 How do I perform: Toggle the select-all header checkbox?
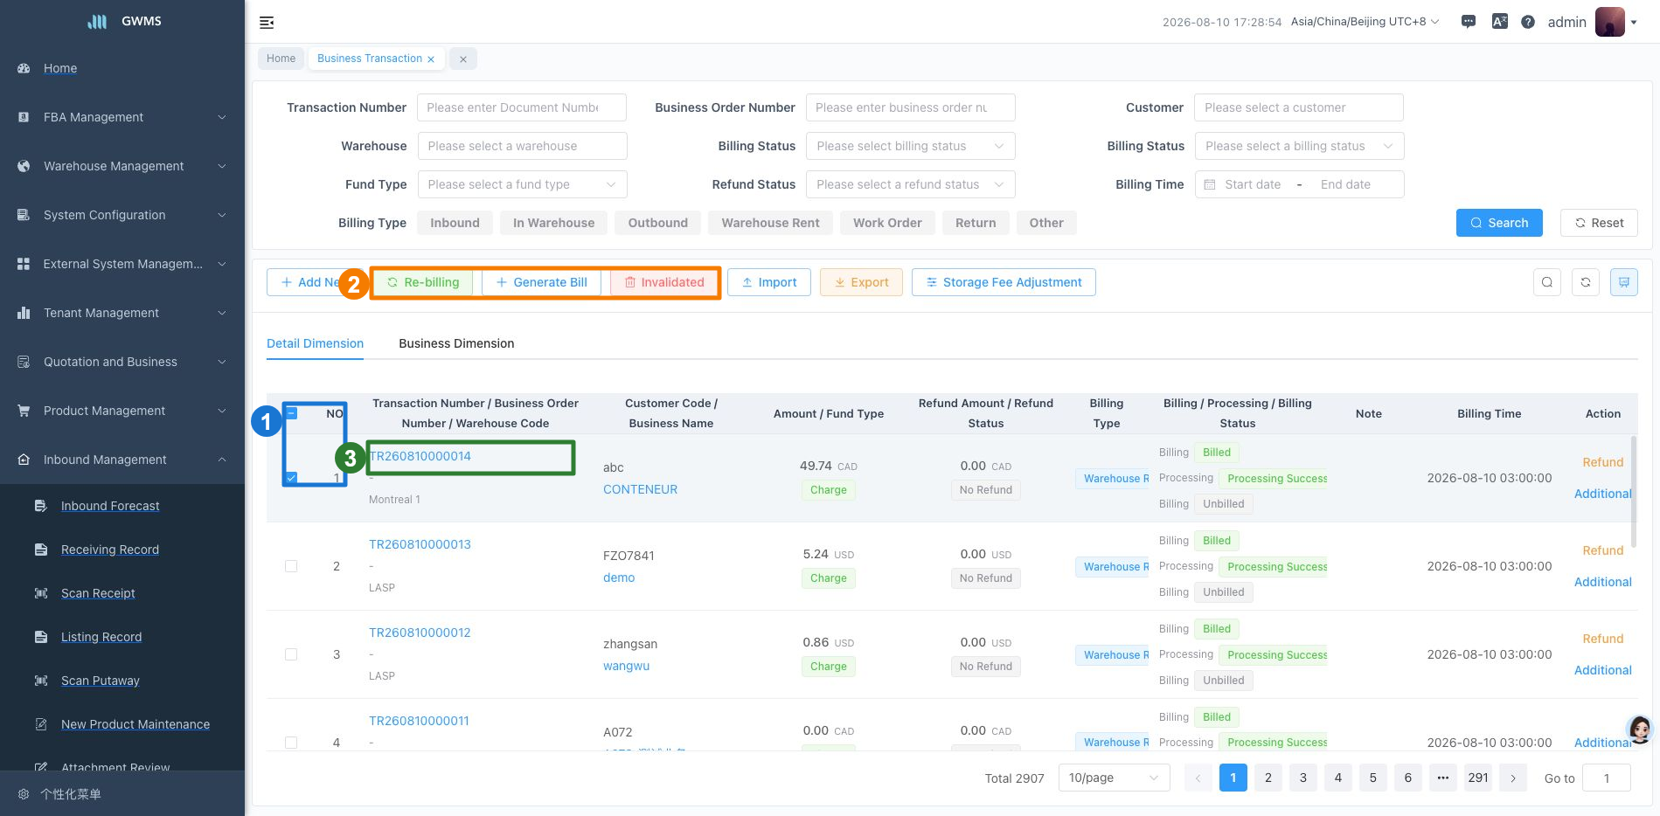[x=292, y=413]
